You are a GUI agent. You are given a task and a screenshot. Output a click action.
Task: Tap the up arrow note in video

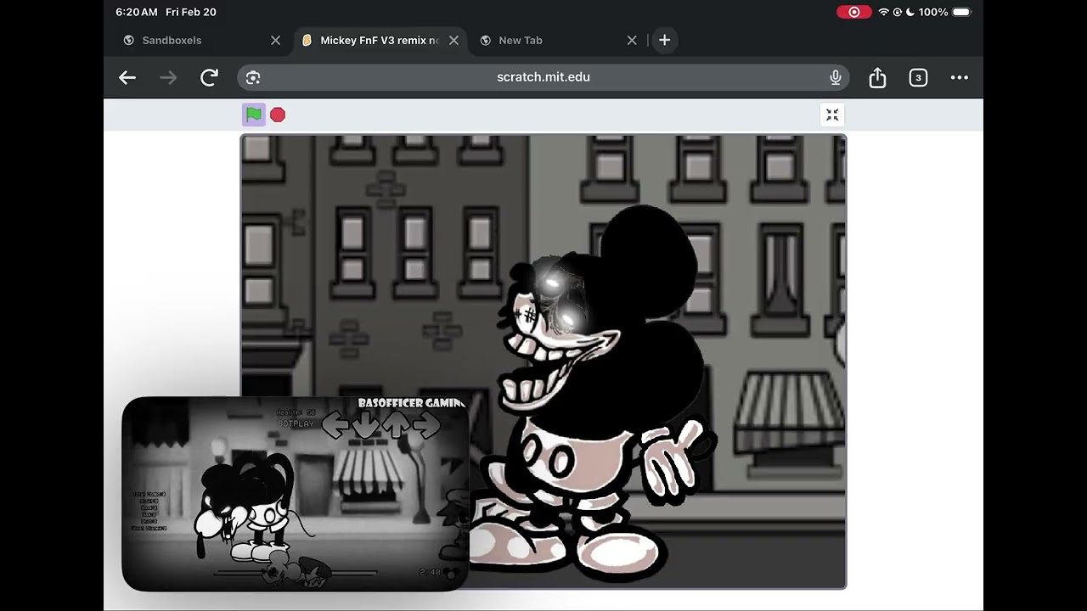pyautogui.click(x=396, y=424)
